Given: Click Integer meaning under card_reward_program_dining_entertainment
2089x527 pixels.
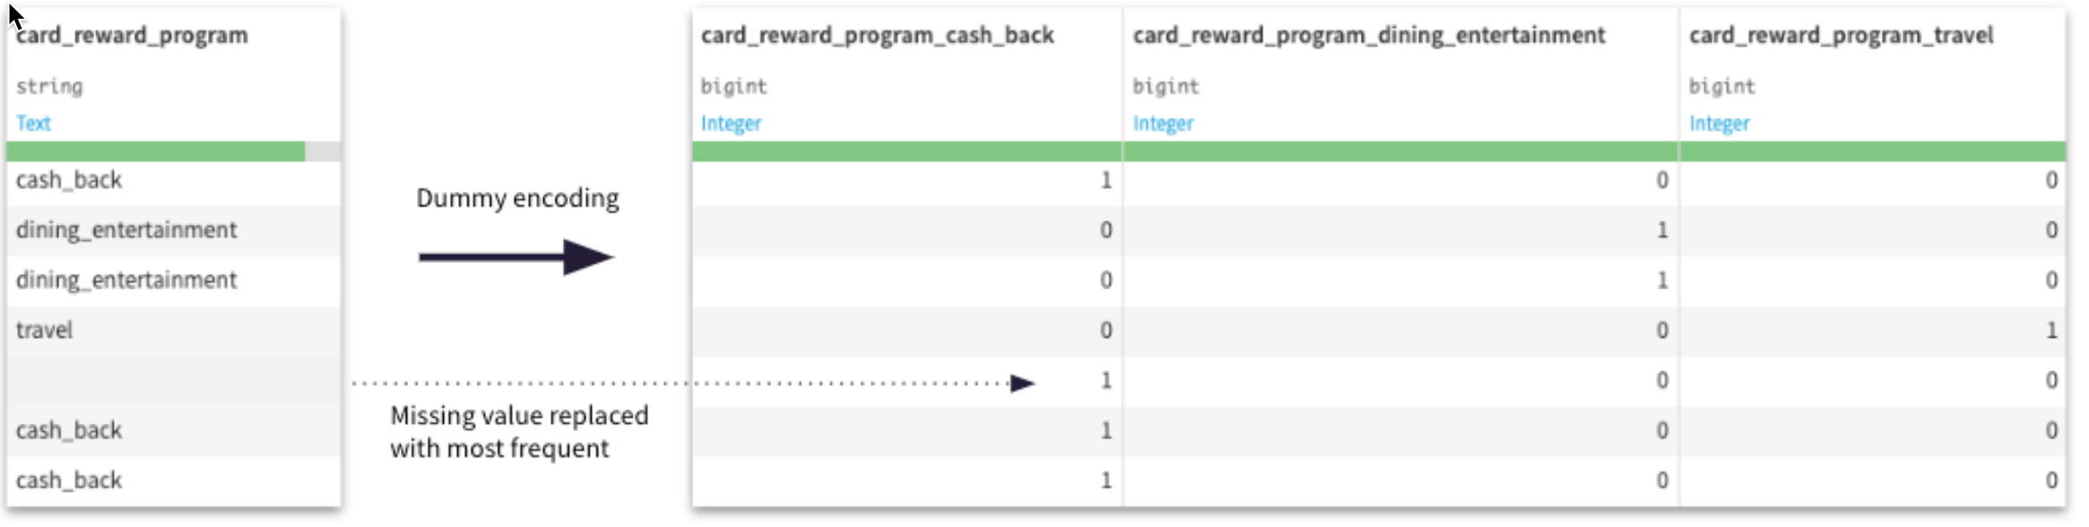Looking at the screenshot, I should [x=1163, y=124].
